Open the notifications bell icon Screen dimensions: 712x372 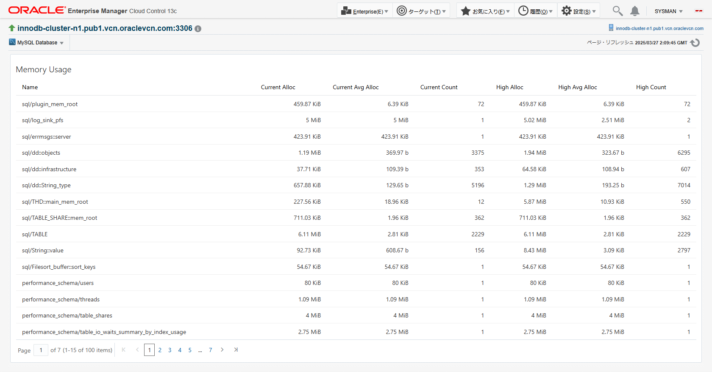[634, 11]
